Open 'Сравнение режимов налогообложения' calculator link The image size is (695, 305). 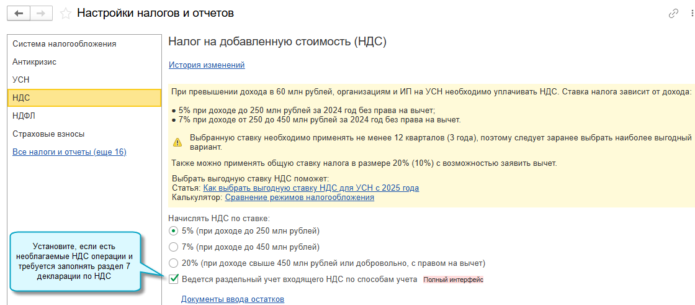coord(299,197)
